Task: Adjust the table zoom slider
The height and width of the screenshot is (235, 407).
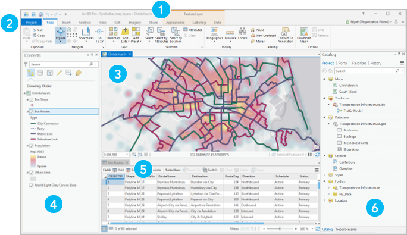Action: tap(280, 229)
